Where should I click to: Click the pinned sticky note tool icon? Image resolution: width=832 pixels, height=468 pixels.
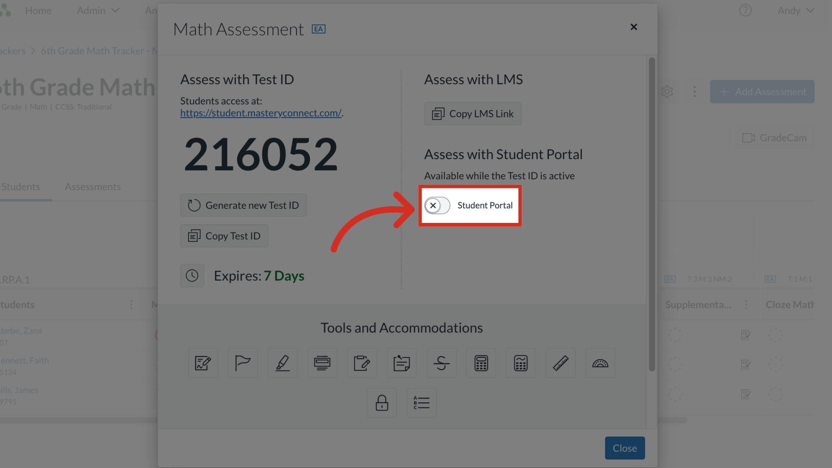pyautogui.click(x=401, y=363)
